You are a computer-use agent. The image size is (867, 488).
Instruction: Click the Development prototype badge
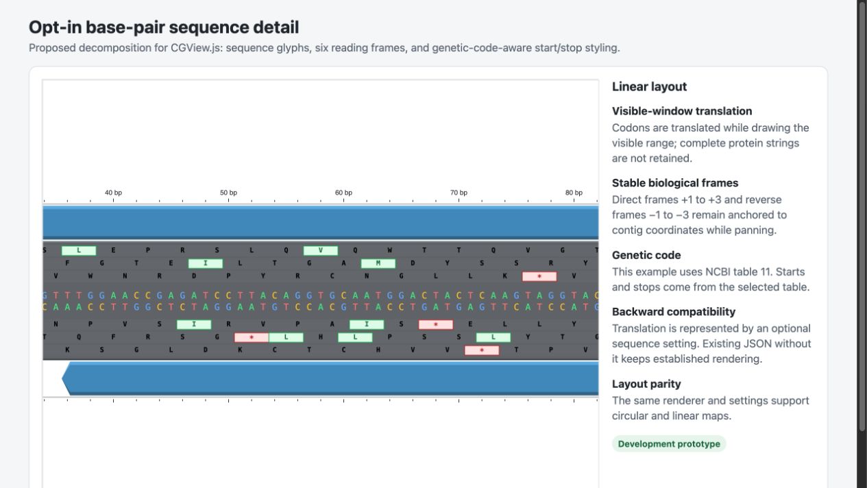[x=669, y=443]
